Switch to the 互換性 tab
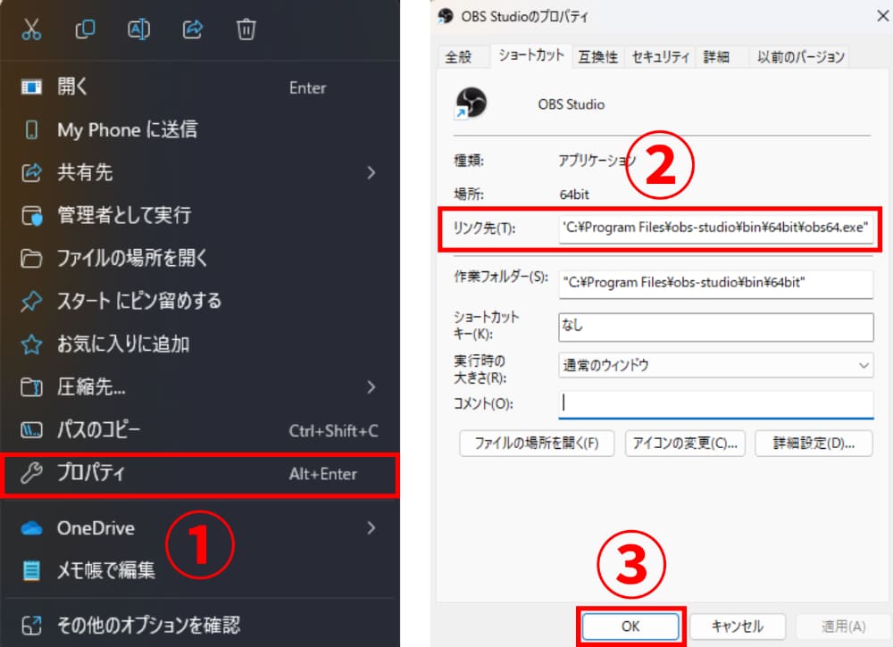Viewport: 893px width, 647px height. coord(598,57)
